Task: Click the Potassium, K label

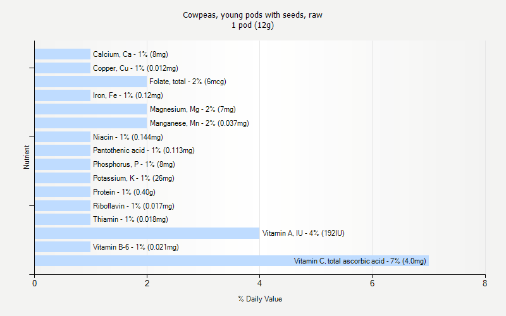Action: (x=133, y=178)
